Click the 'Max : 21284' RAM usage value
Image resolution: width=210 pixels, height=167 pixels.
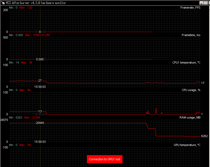32,117
